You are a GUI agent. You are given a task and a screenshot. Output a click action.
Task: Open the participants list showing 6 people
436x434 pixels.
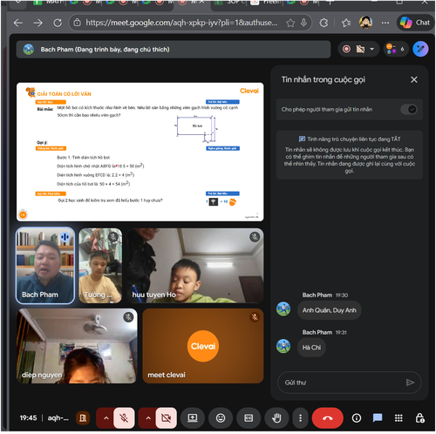tap(396, 49)
